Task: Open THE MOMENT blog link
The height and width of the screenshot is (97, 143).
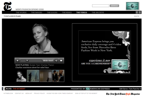Action: coord(19,89)
